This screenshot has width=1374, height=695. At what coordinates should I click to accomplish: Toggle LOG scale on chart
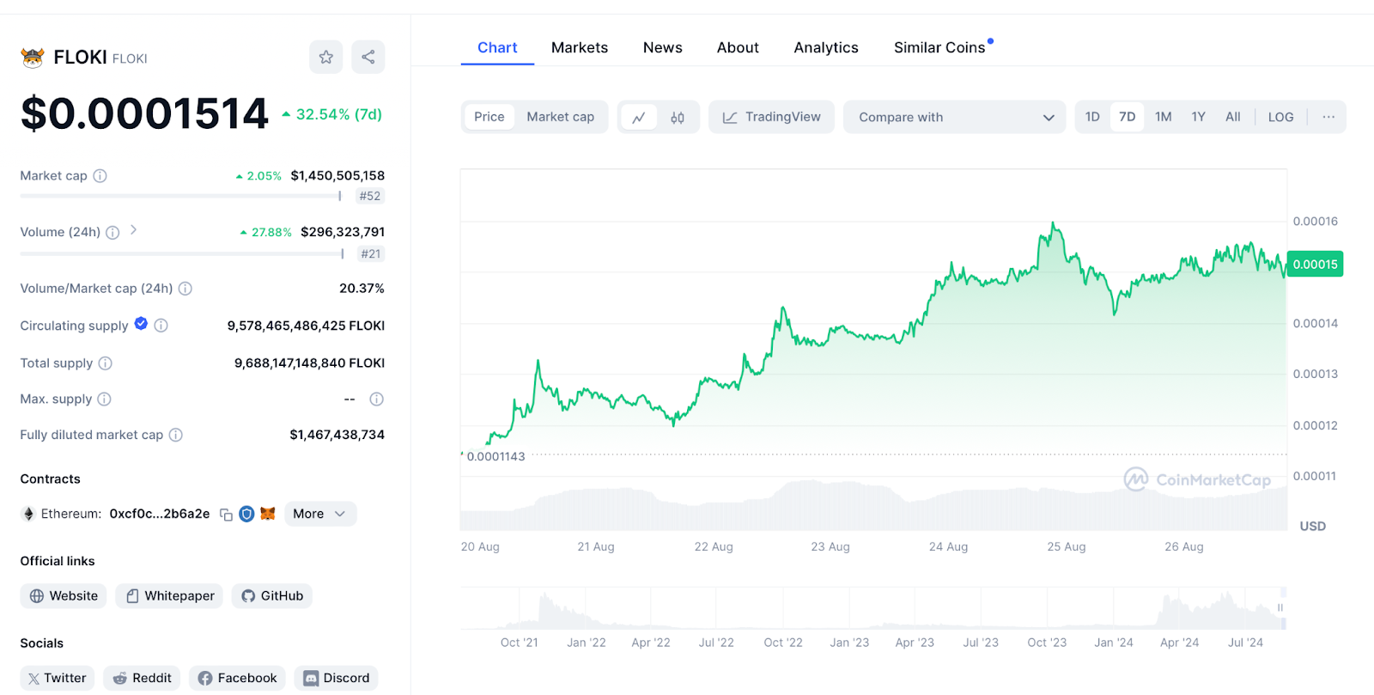(x=1280, y=117)
